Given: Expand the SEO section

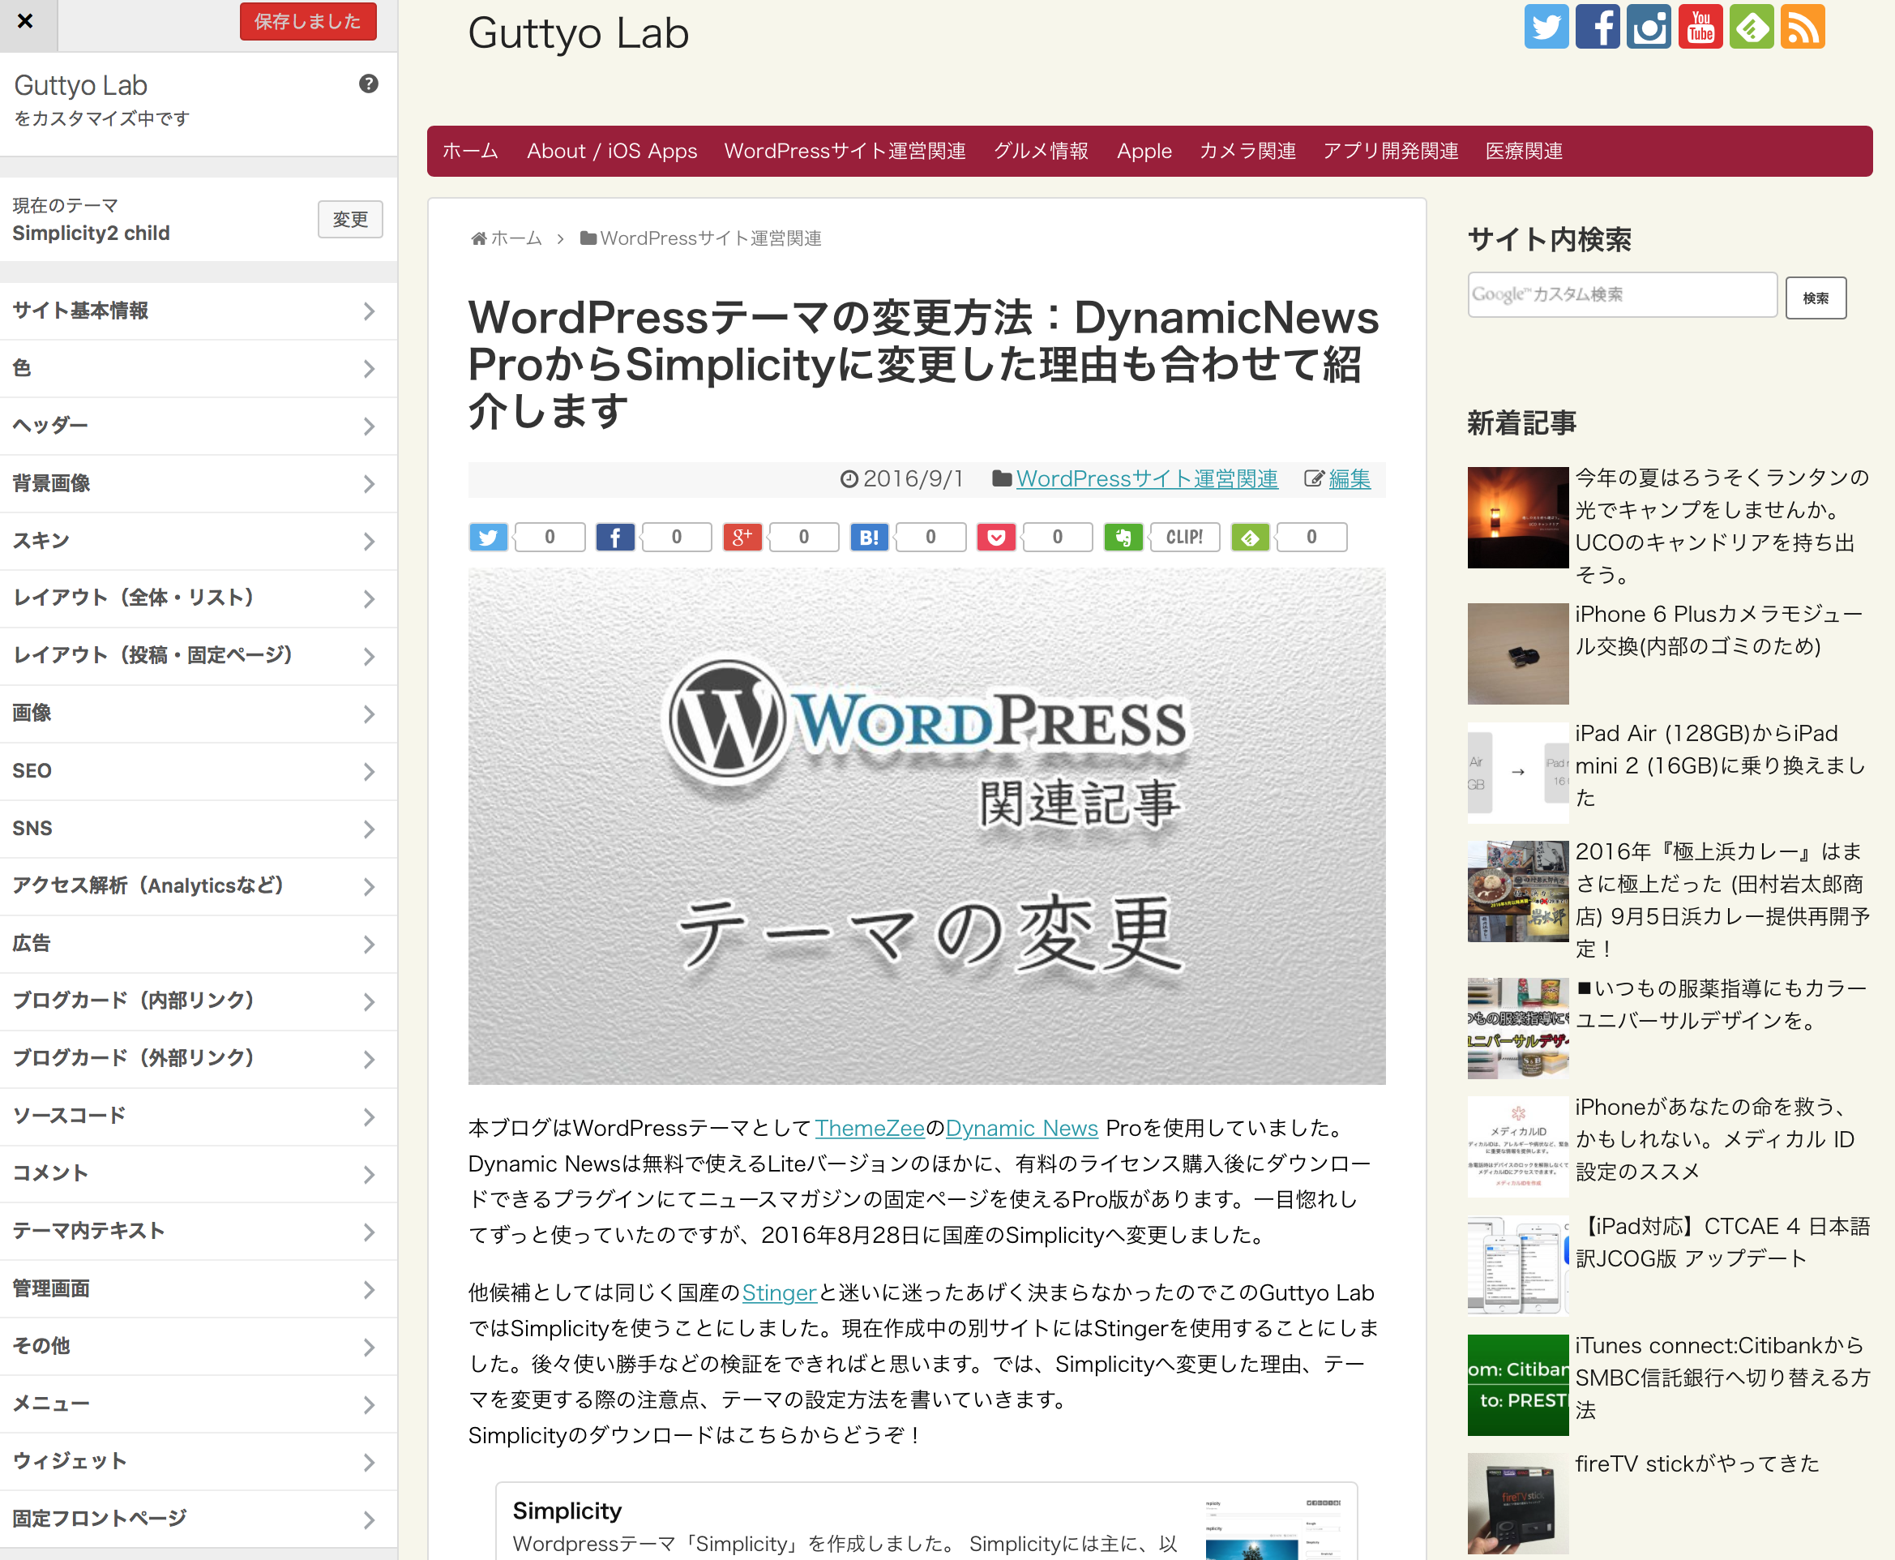Looking at the screenshot, I should coord(199,771).
